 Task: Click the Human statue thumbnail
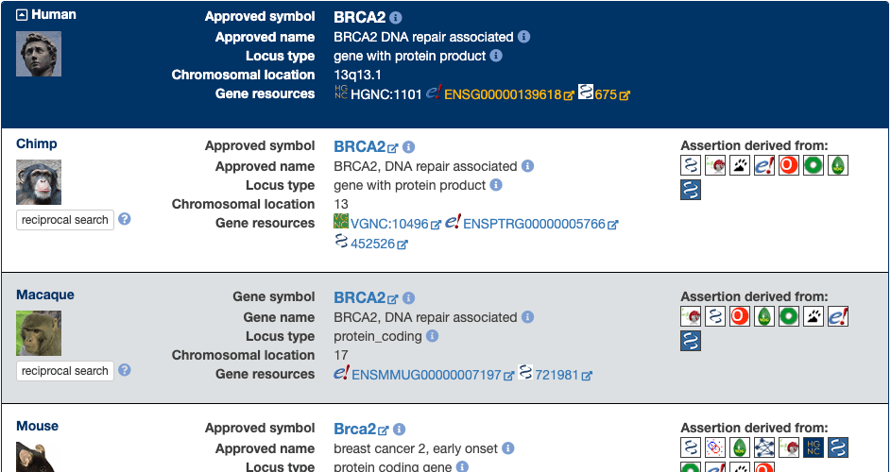tap(39, 54)
